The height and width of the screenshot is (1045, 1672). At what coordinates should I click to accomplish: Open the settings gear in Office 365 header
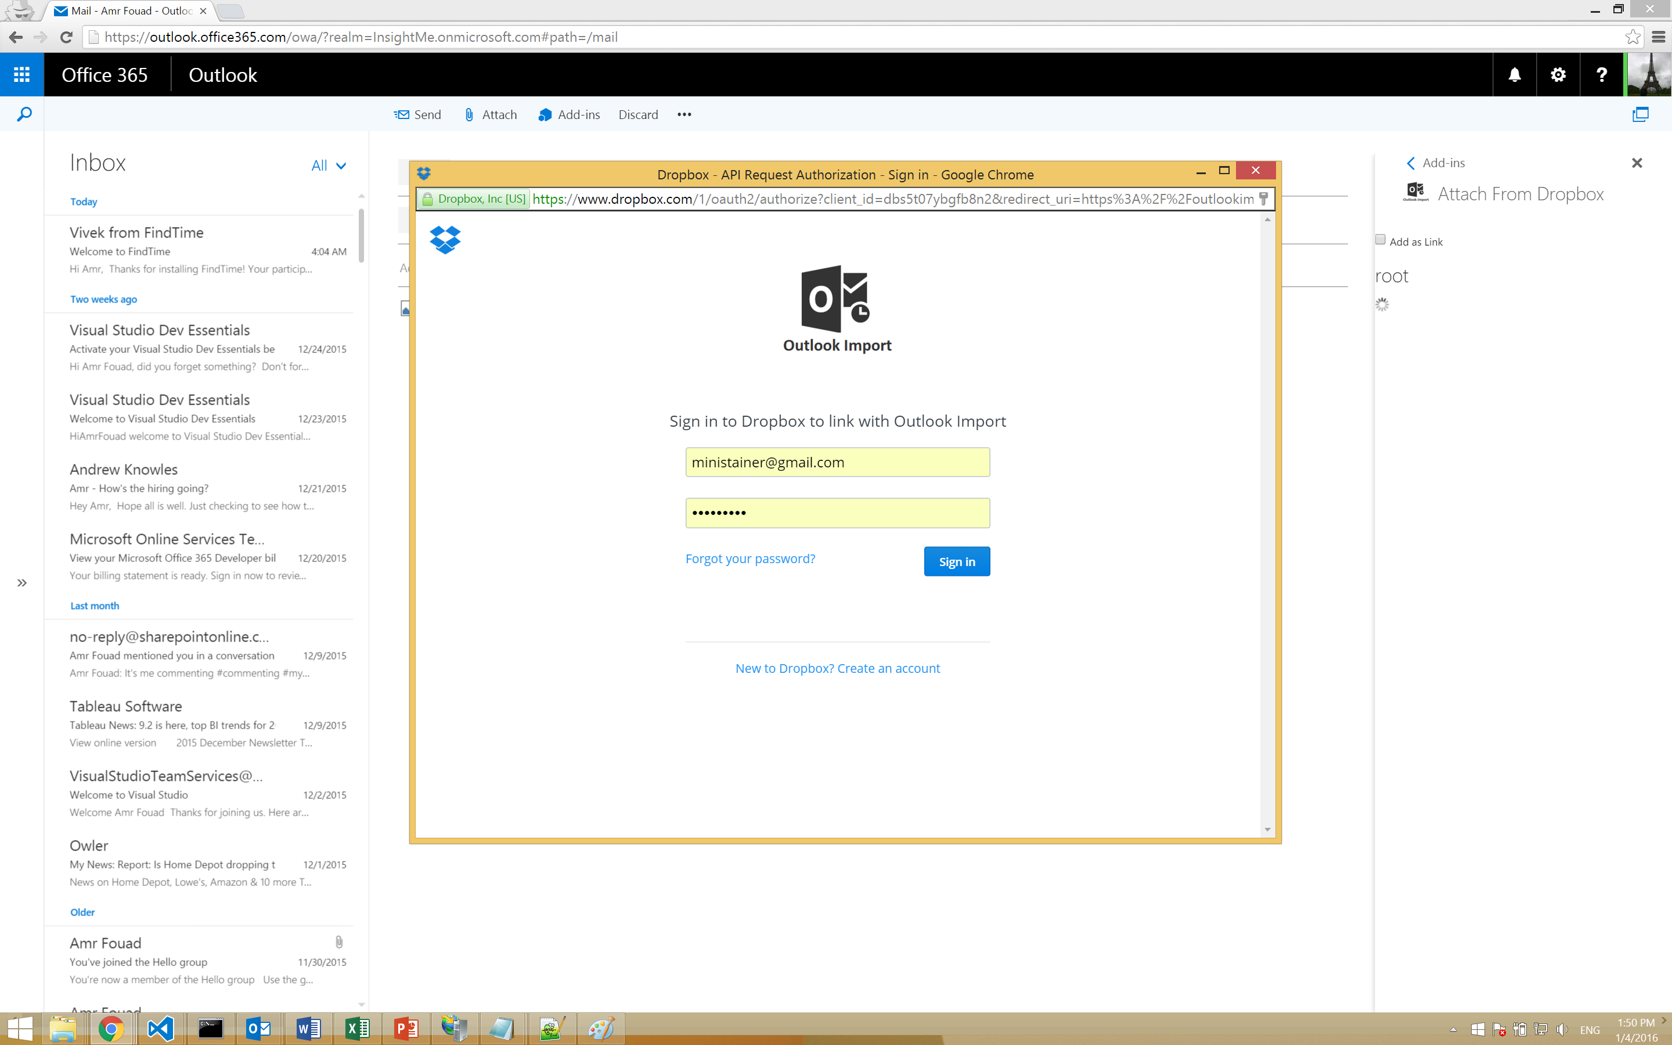click(1557, 75)
